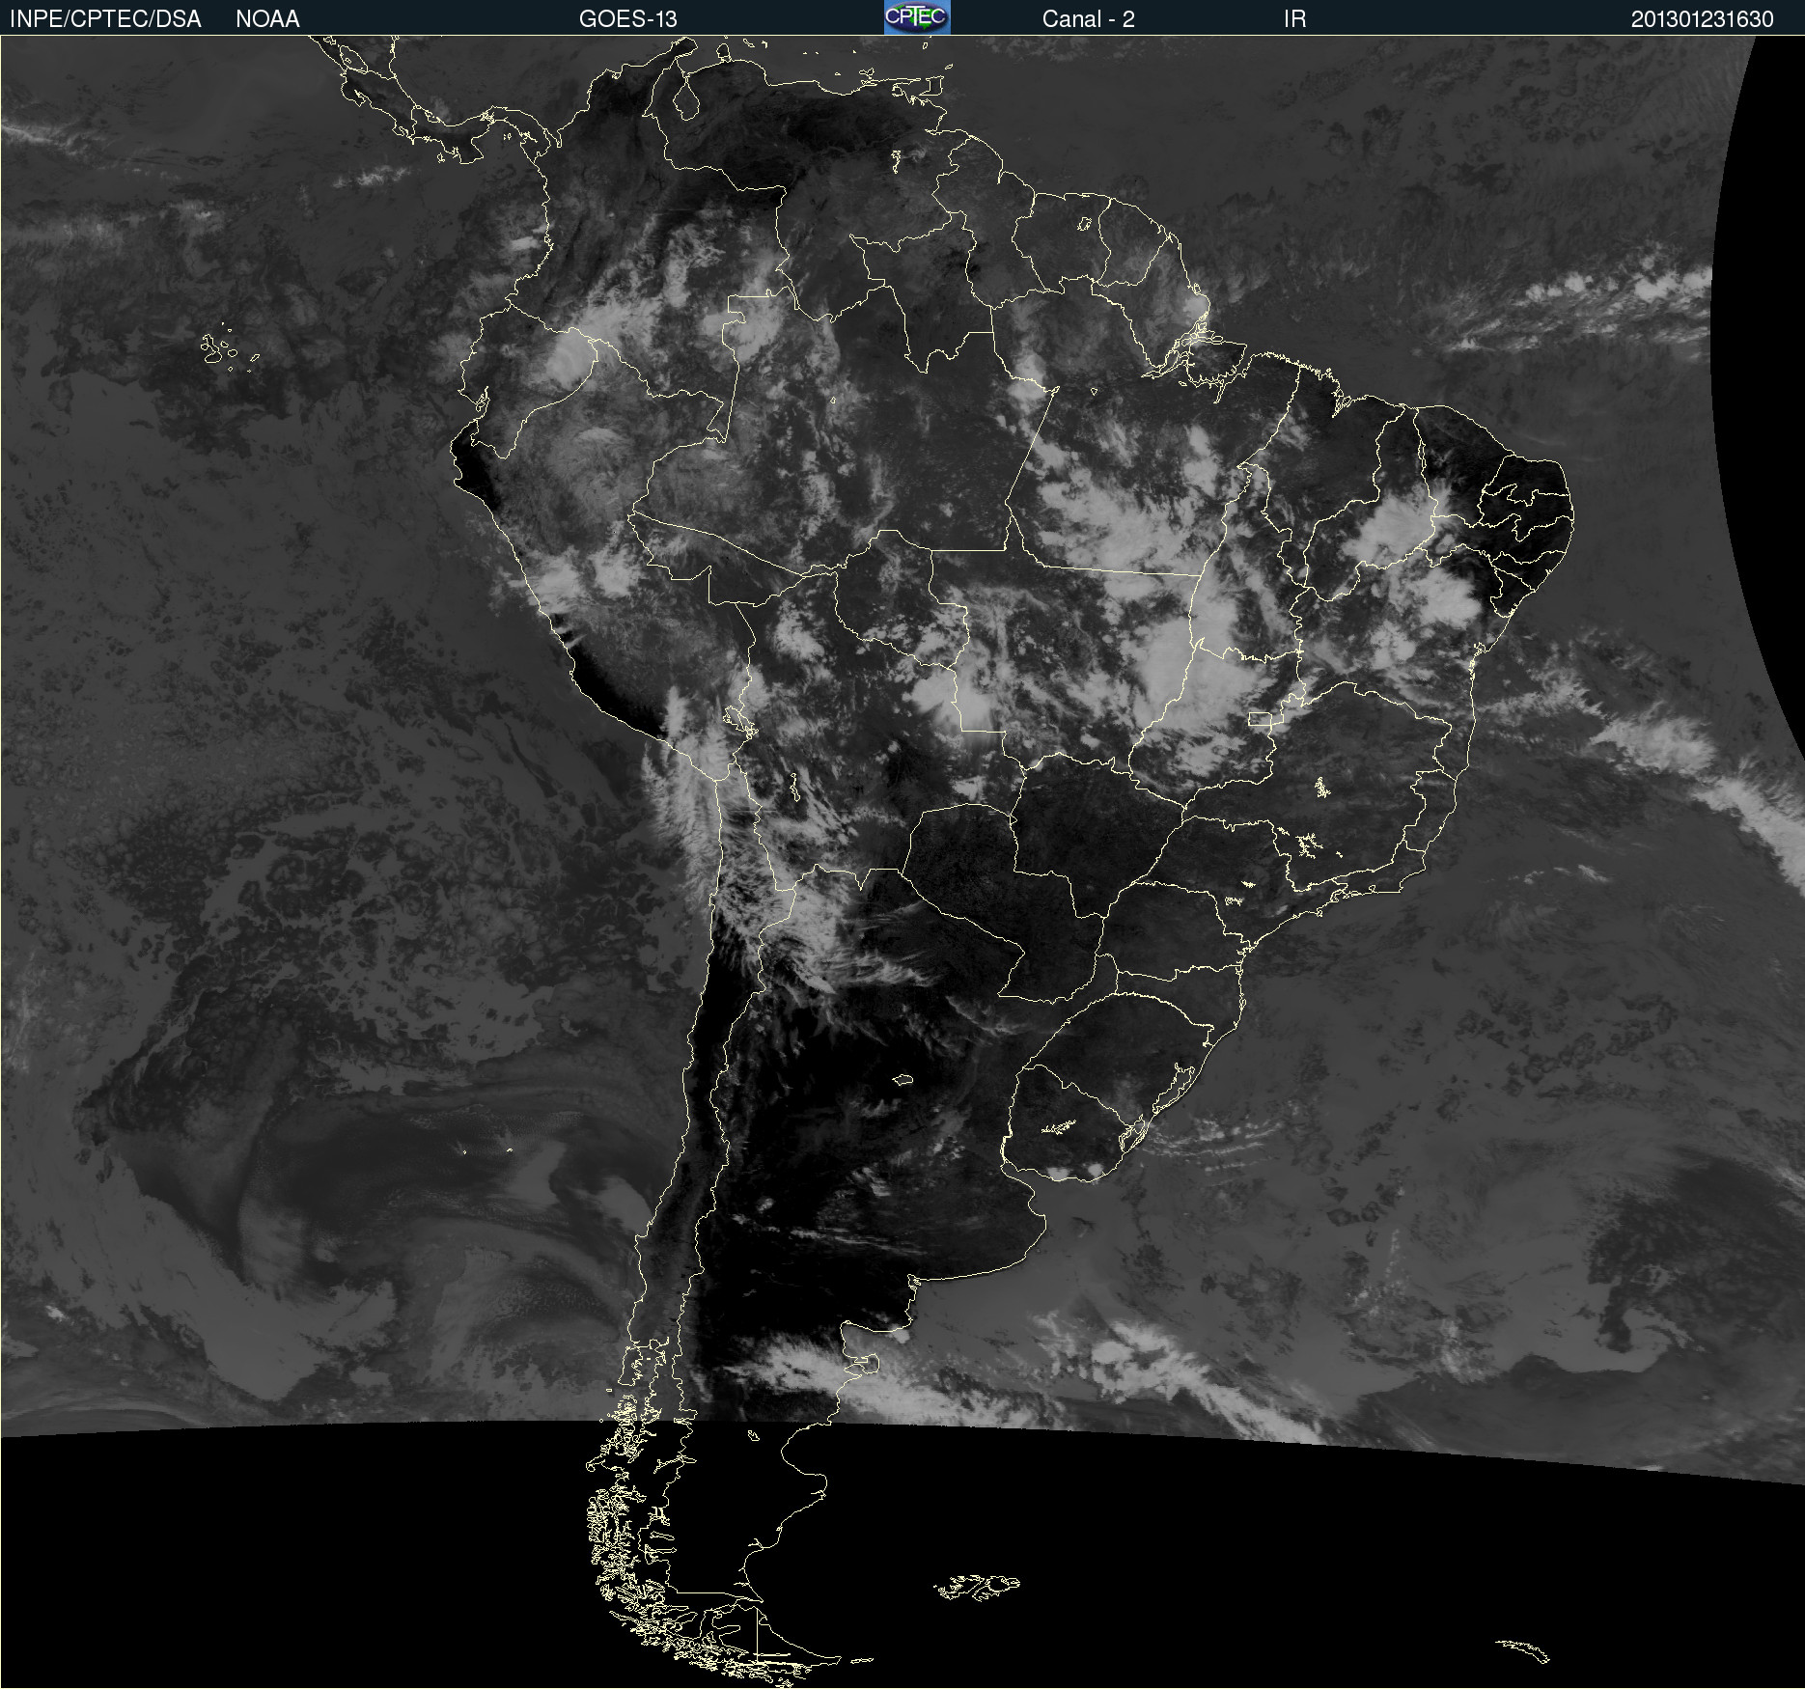Click the 201301231630 timestamp
This screenshot has width=1805, height=1689.
[1702, 19]
